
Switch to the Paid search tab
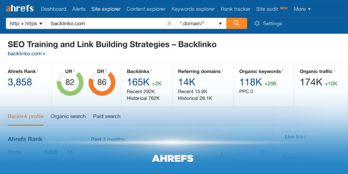click(x=107, y=116)
